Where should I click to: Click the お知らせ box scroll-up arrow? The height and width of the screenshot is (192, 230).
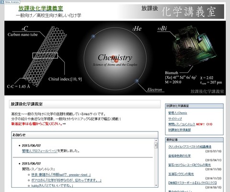pos(156,141)
